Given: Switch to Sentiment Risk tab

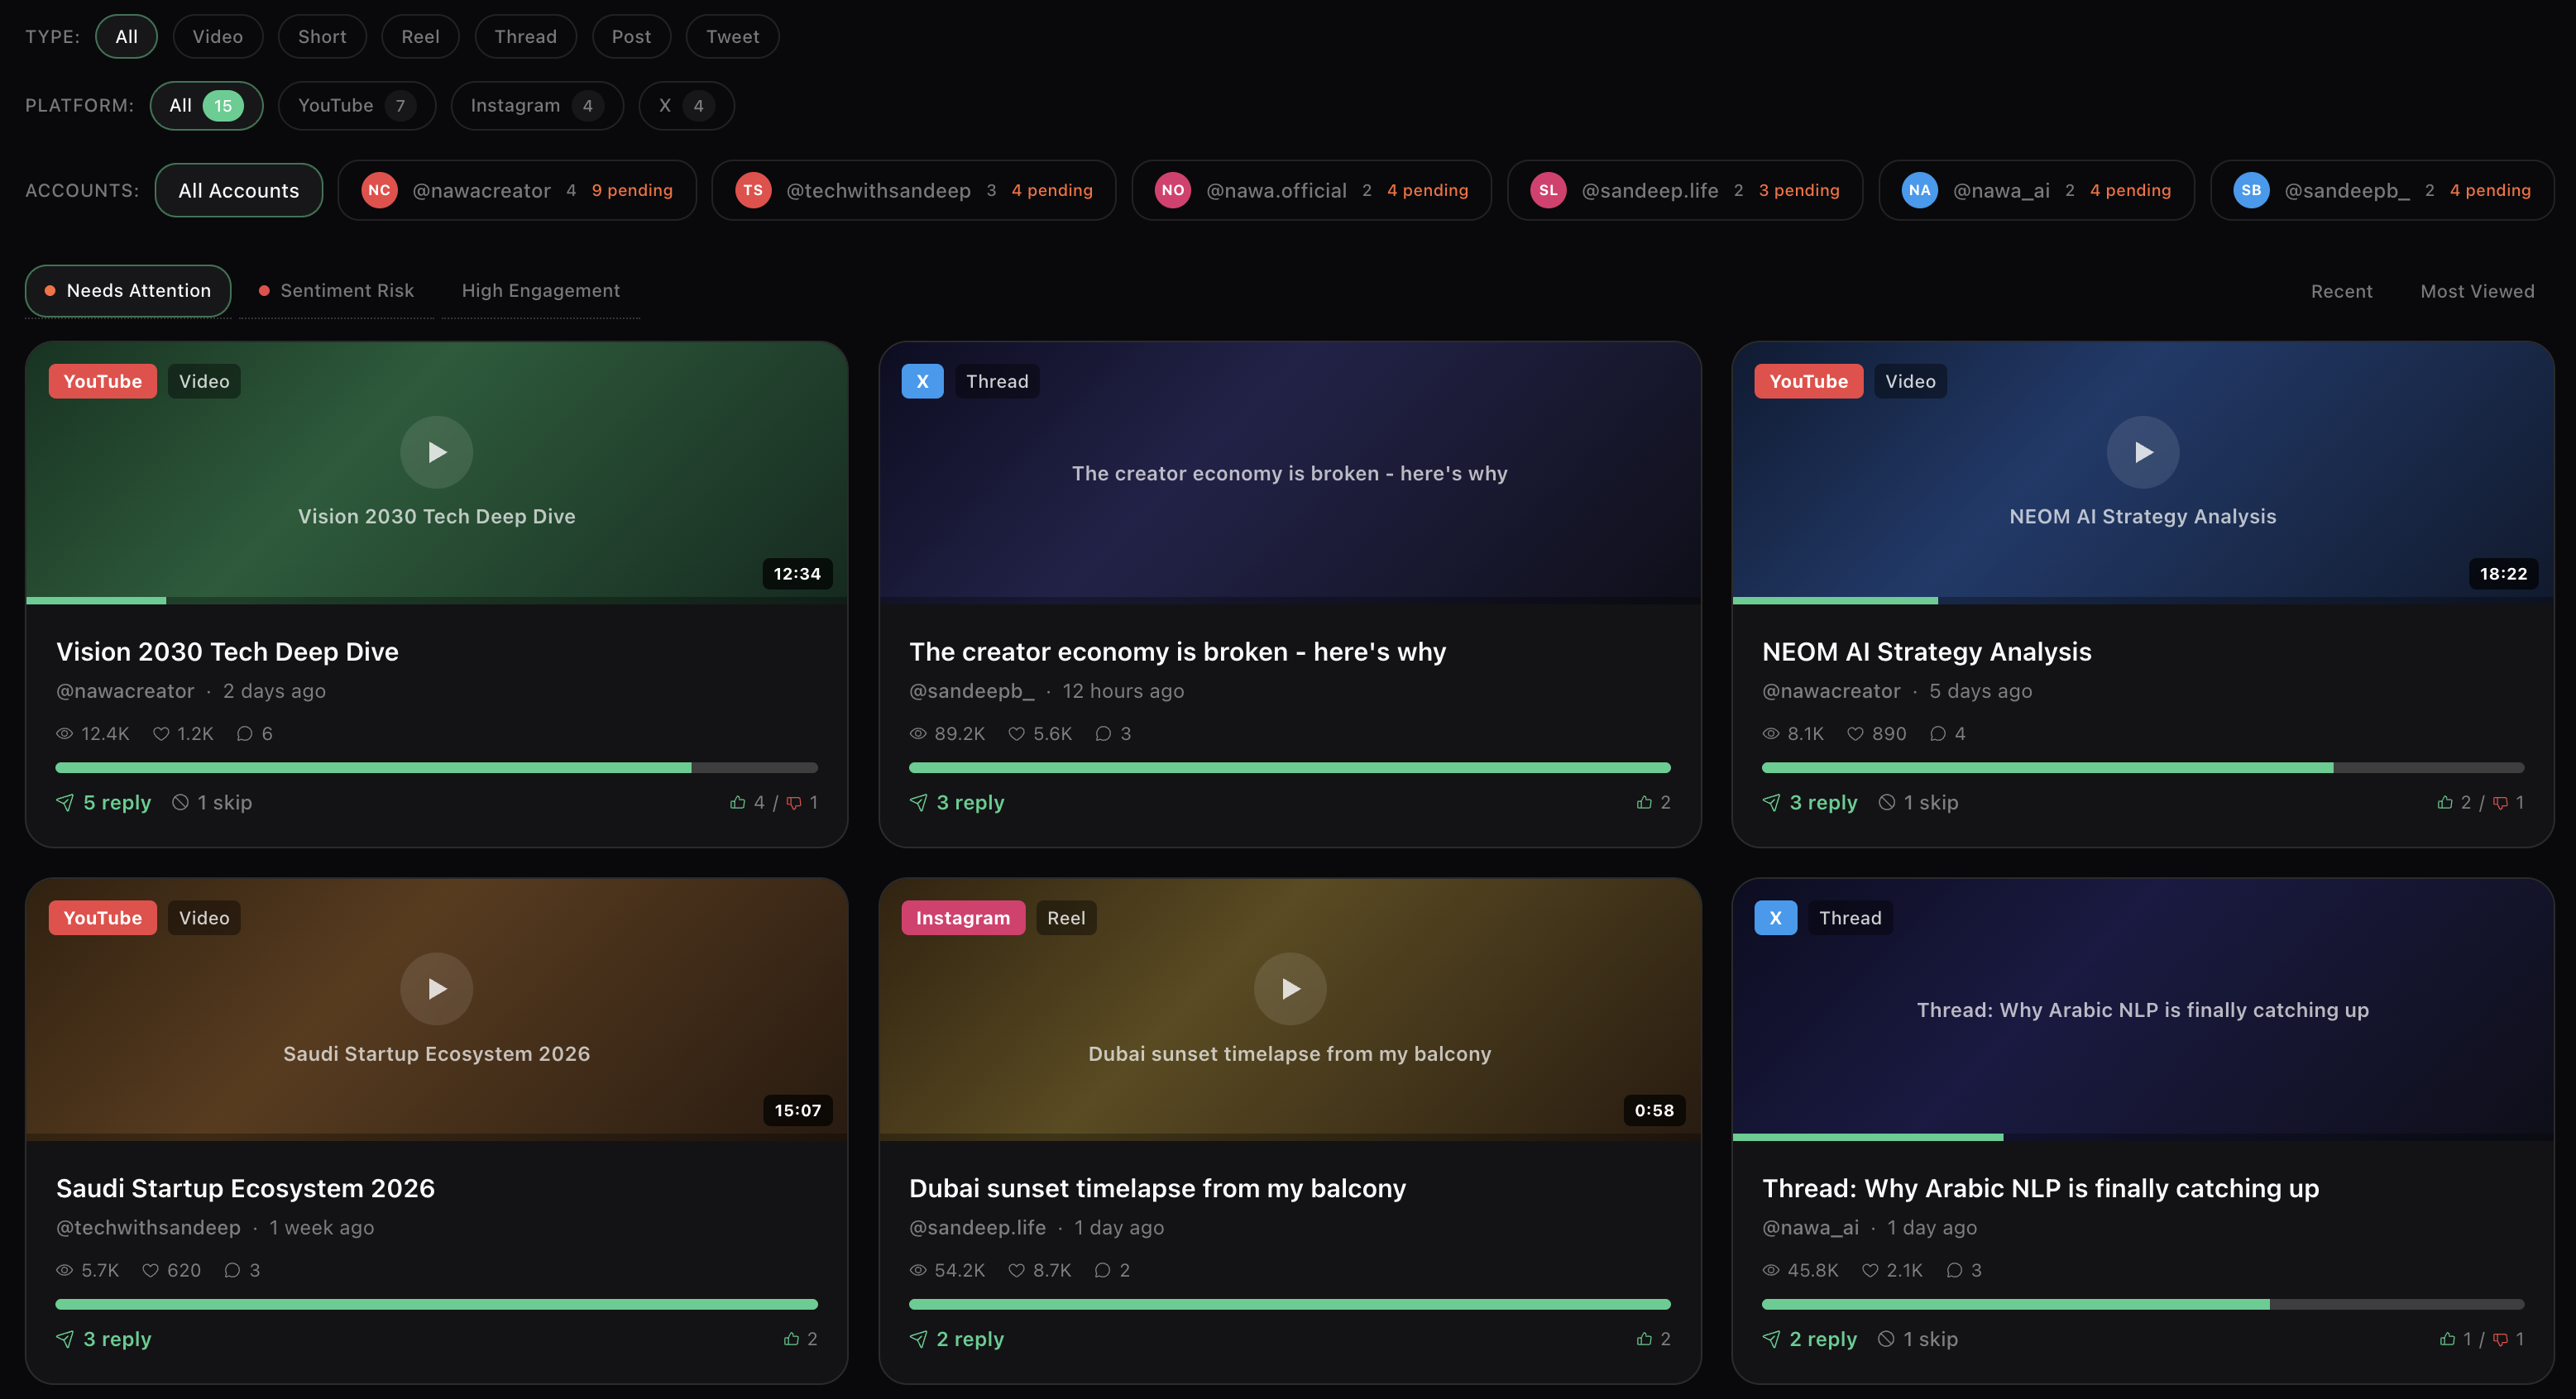Looking at the screenshot, I should [336, 291].
